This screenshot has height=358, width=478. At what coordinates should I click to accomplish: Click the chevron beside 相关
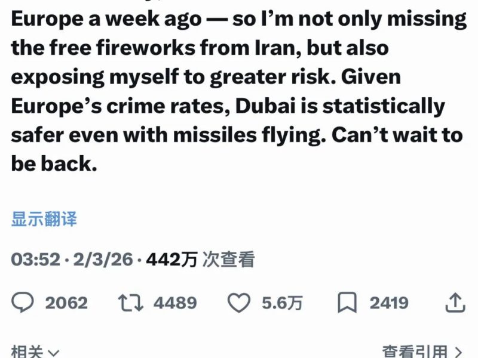coord(54,353)
